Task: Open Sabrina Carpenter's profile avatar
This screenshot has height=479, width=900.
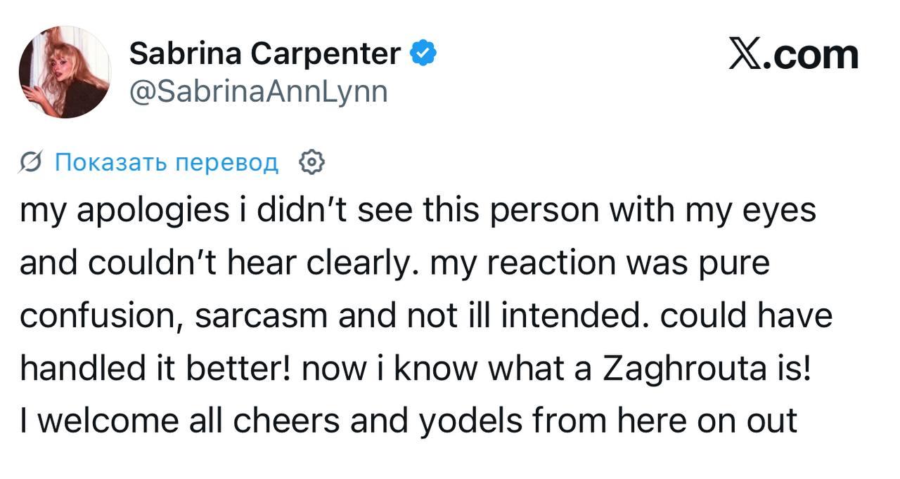Action: 64,72
